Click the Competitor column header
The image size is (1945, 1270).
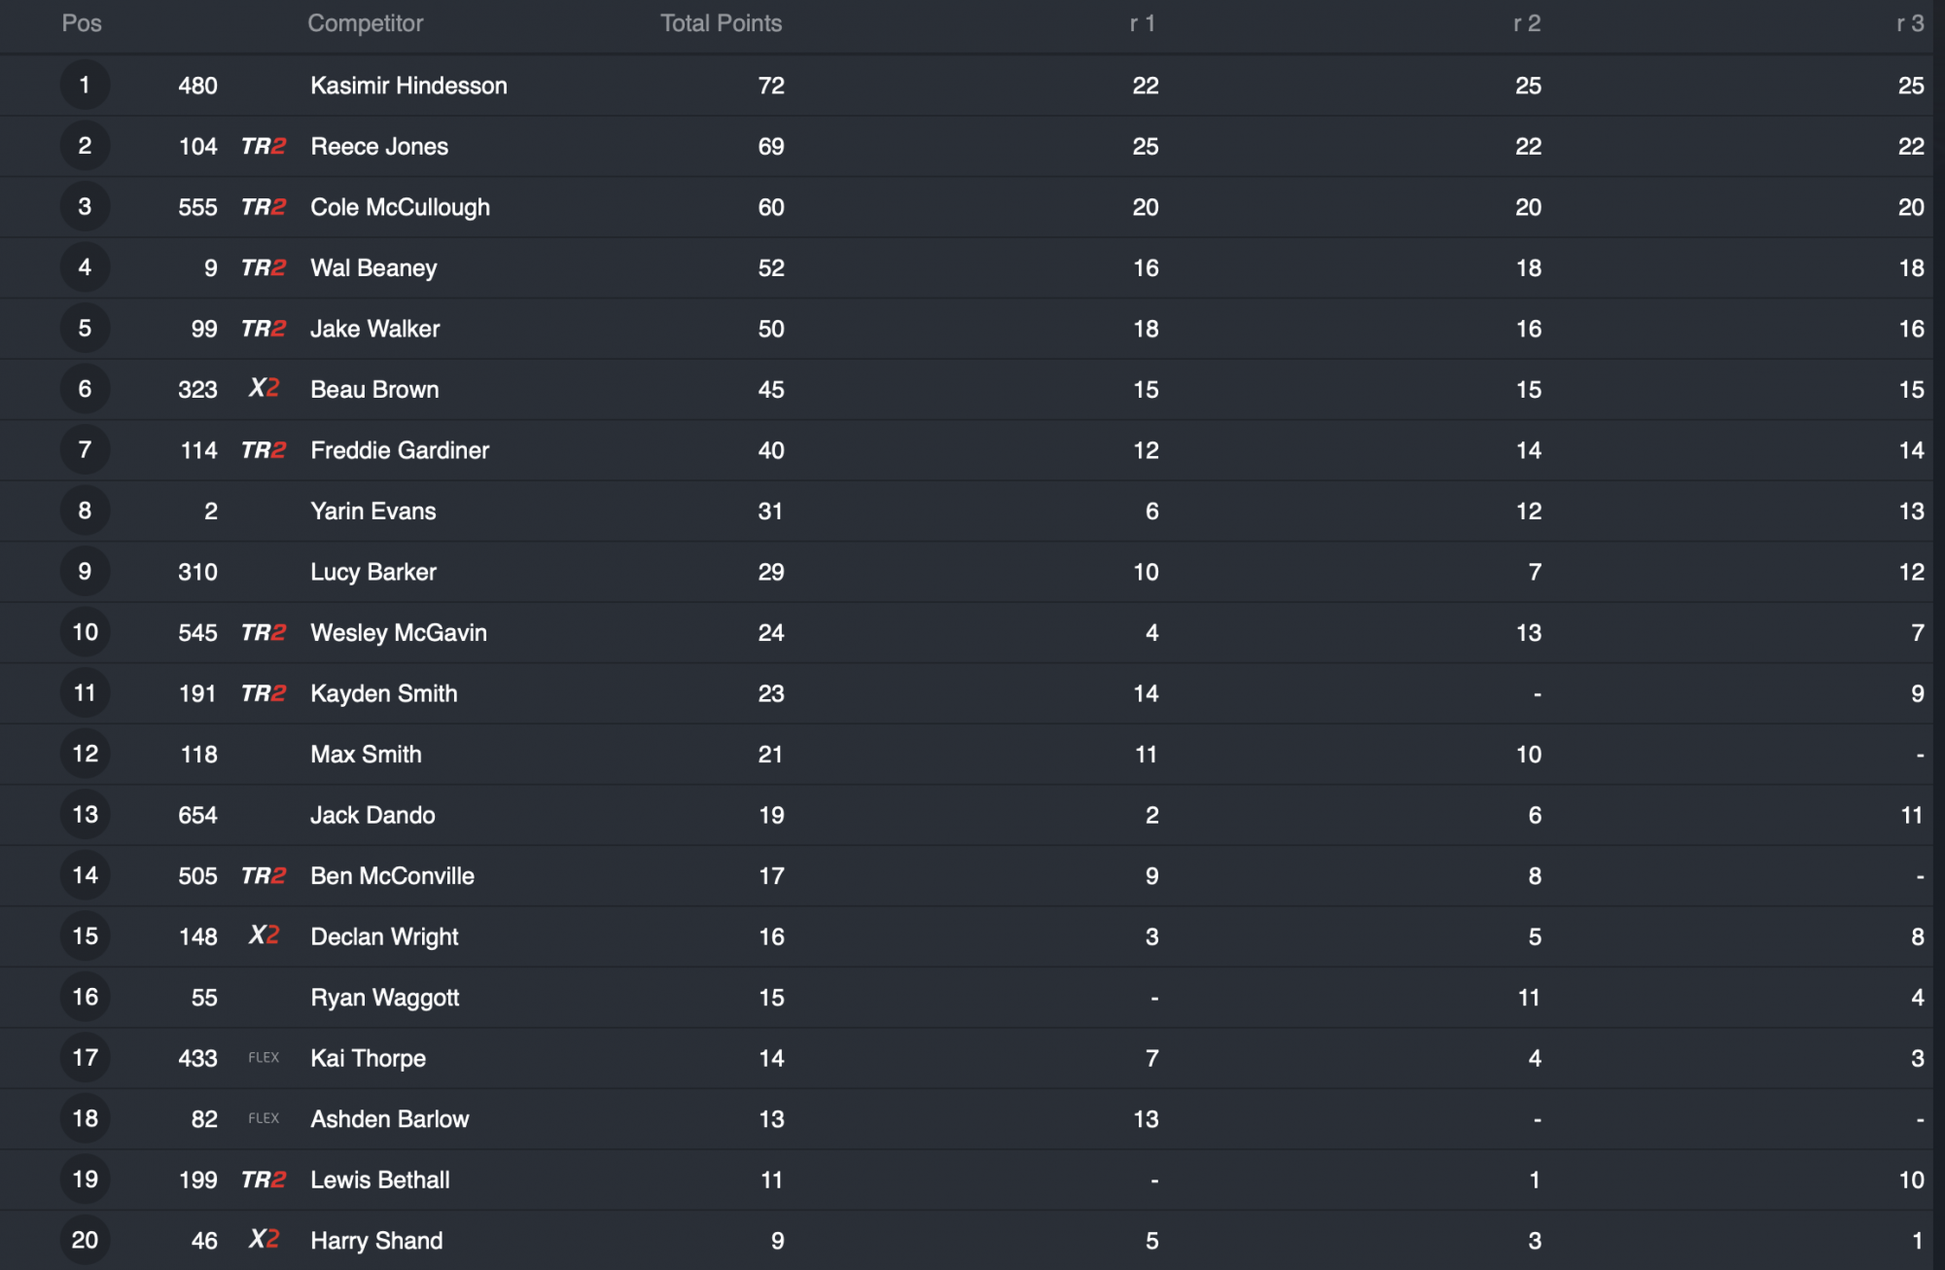pyautogui.click(x=365, y=23)
